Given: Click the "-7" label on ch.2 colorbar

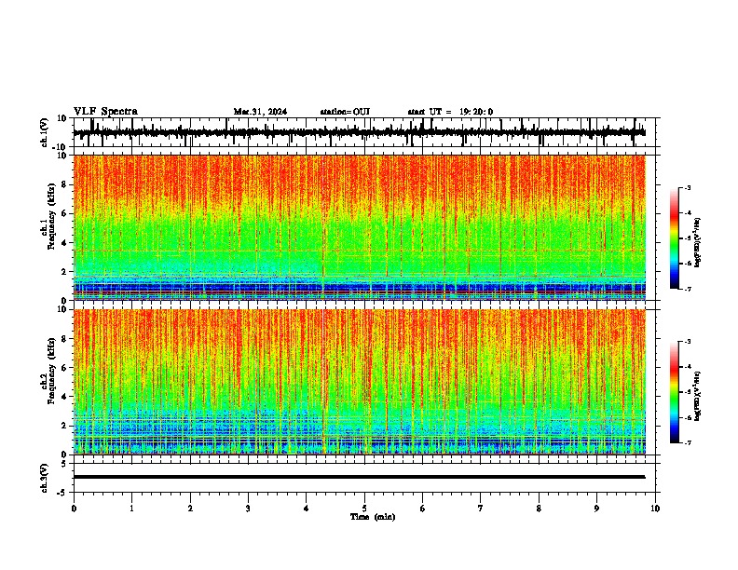Looking at the screenshot, I should click(x=687, y=442).
